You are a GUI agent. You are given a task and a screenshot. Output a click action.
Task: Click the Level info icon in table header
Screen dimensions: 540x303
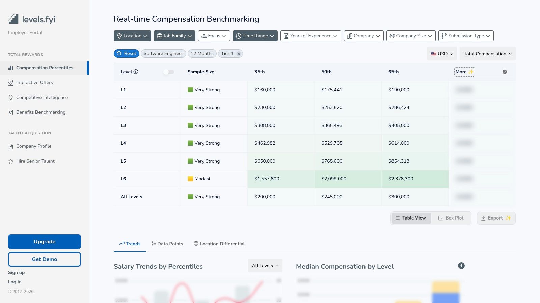click(136, 71)
